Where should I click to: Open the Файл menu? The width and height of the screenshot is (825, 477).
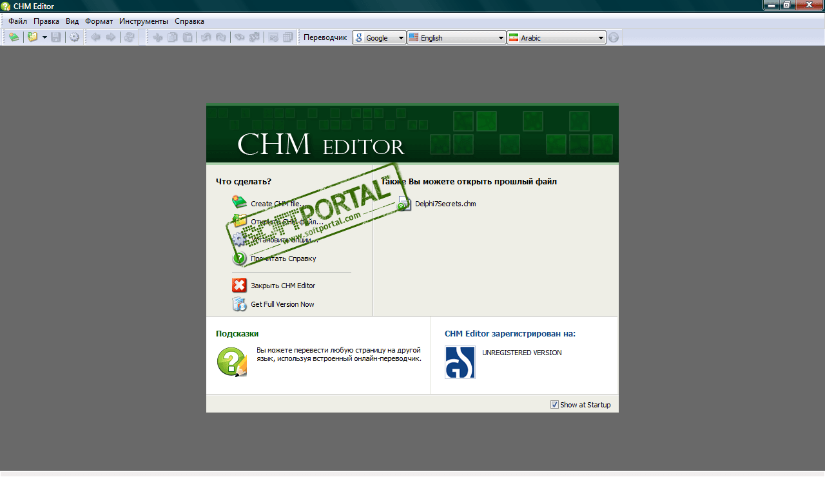(17, 21)
